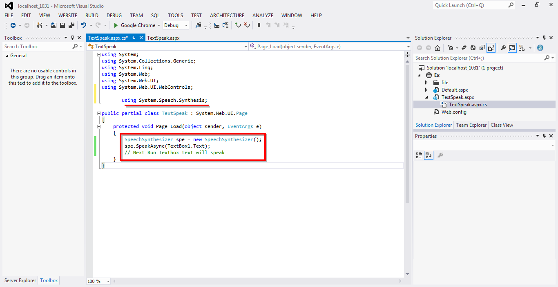
Task: Select the Navigate Backward arrow icon
Action: 13,25
